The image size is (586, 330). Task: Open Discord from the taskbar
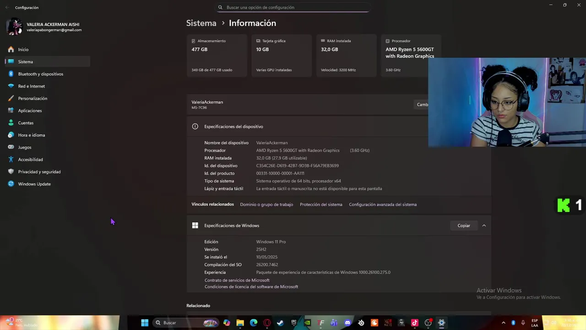[x=347, y=323]
